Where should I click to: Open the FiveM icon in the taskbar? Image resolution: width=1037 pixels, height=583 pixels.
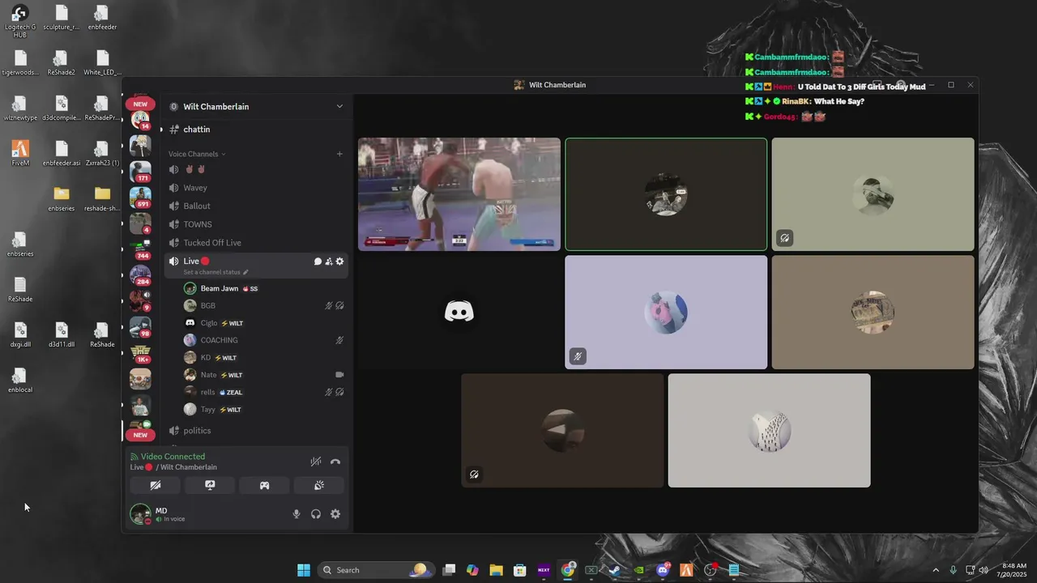686,570
